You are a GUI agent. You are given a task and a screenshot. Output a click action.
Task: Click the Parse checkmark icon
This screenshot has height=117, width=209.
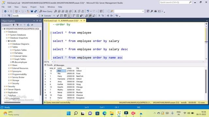point(58,16)
